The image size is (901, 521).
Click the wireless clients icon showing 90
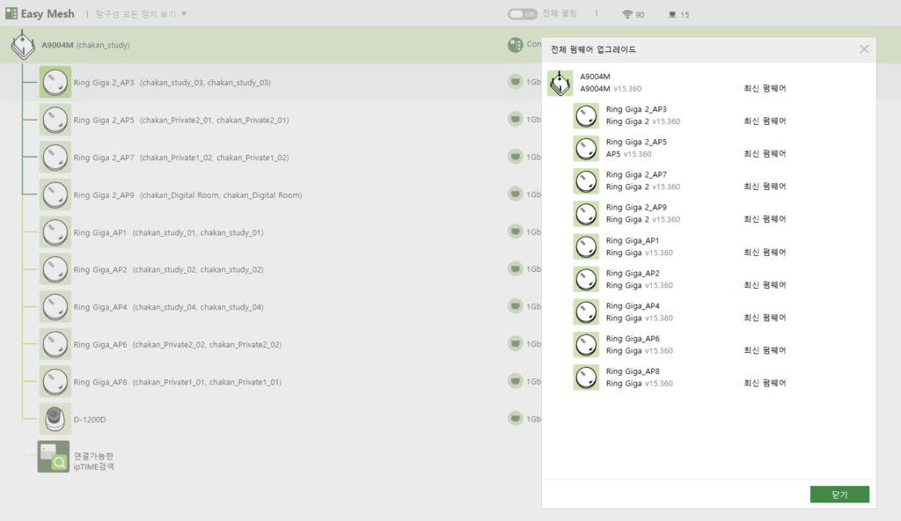(x=627, y=14)
